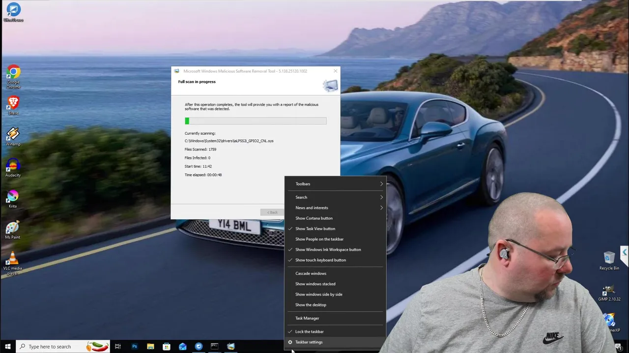Image resolution: width=629 pixels, height=353 pixels.
Task: Click the Malicious Software Removal Tool taskbar icon
Action: pos(231,347)
